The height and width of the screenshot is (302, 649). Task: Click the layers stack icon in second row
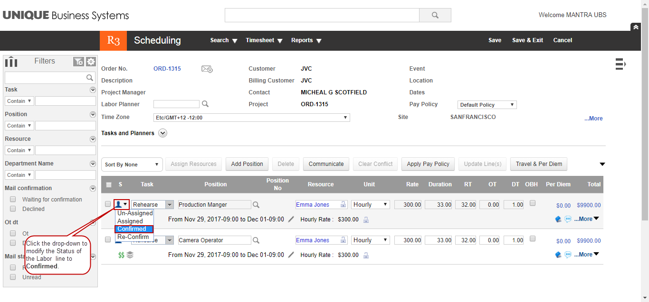(130, 255)
